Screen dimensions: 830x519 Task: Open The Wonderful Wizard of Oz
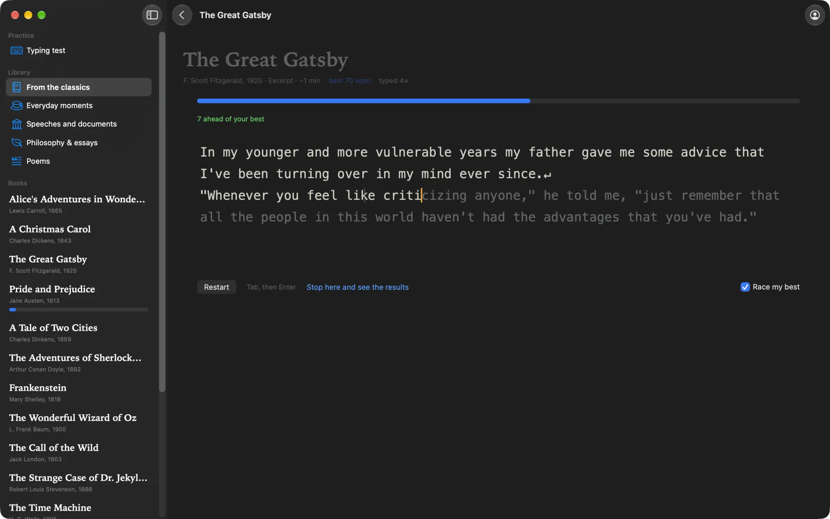pos(79,422)
